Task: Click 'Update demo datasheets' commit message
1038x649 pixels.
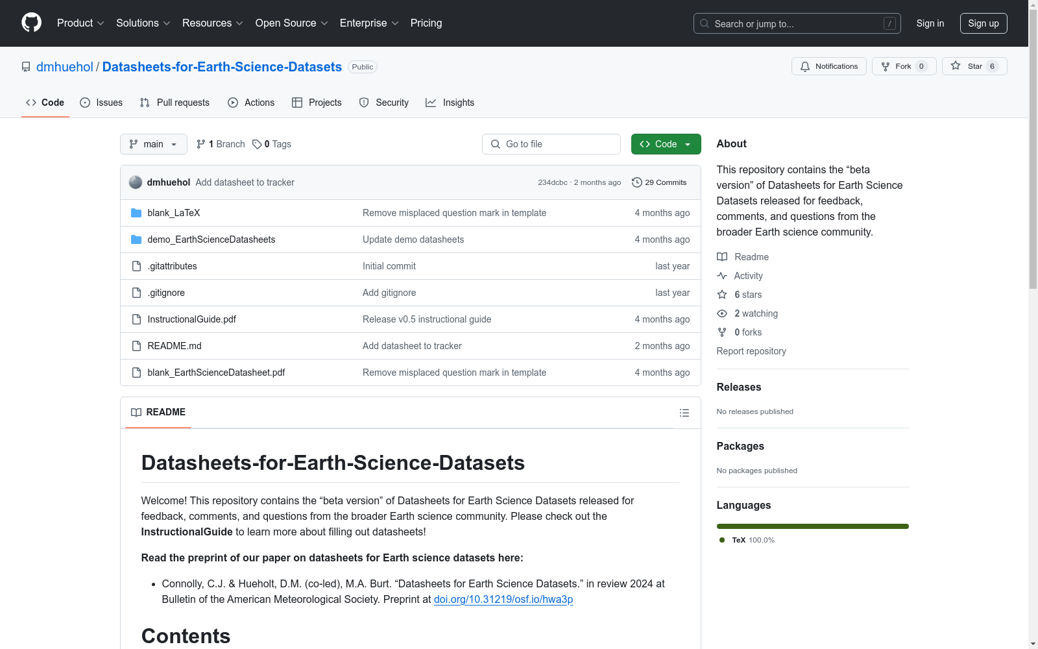Action: click(x=413, y=239)
